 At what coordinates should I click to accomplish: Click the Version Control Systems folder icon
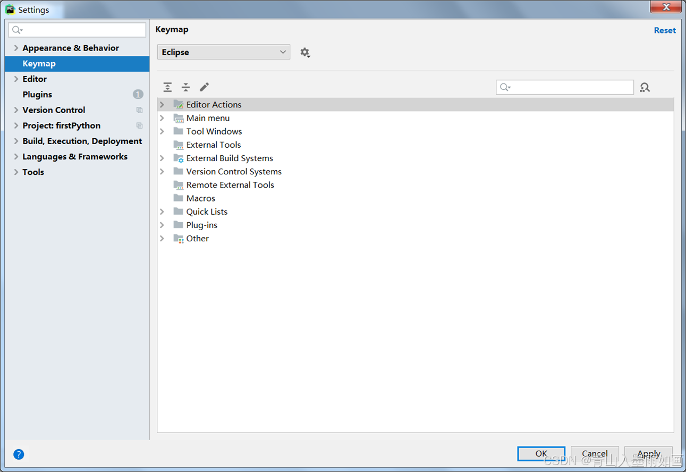[x=179, y=171]
